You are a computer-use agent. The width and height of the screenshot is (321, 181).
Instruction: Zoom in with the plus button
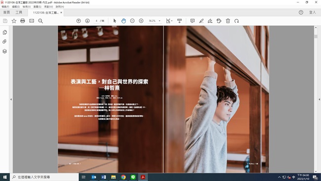click(x=141, y=21)
